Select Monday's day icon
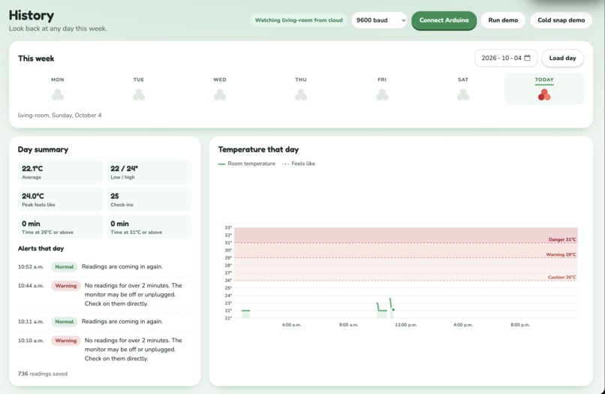 [x=58, y=95]
